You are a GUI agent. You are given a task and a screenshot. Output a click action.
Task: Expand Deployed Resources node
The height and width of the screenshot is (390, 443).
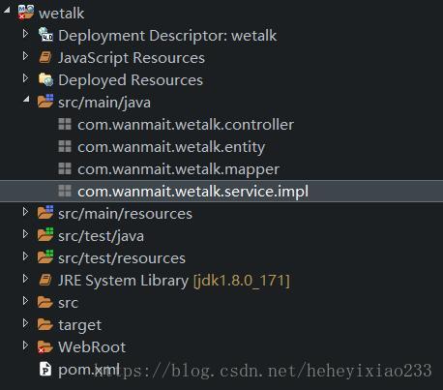click(x=25, y=77)
